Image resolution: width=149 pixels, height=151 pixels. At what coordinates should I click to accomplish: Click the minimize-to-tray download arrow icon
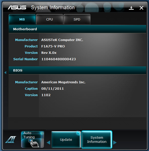pyautogui.click(x=131, y=8)
